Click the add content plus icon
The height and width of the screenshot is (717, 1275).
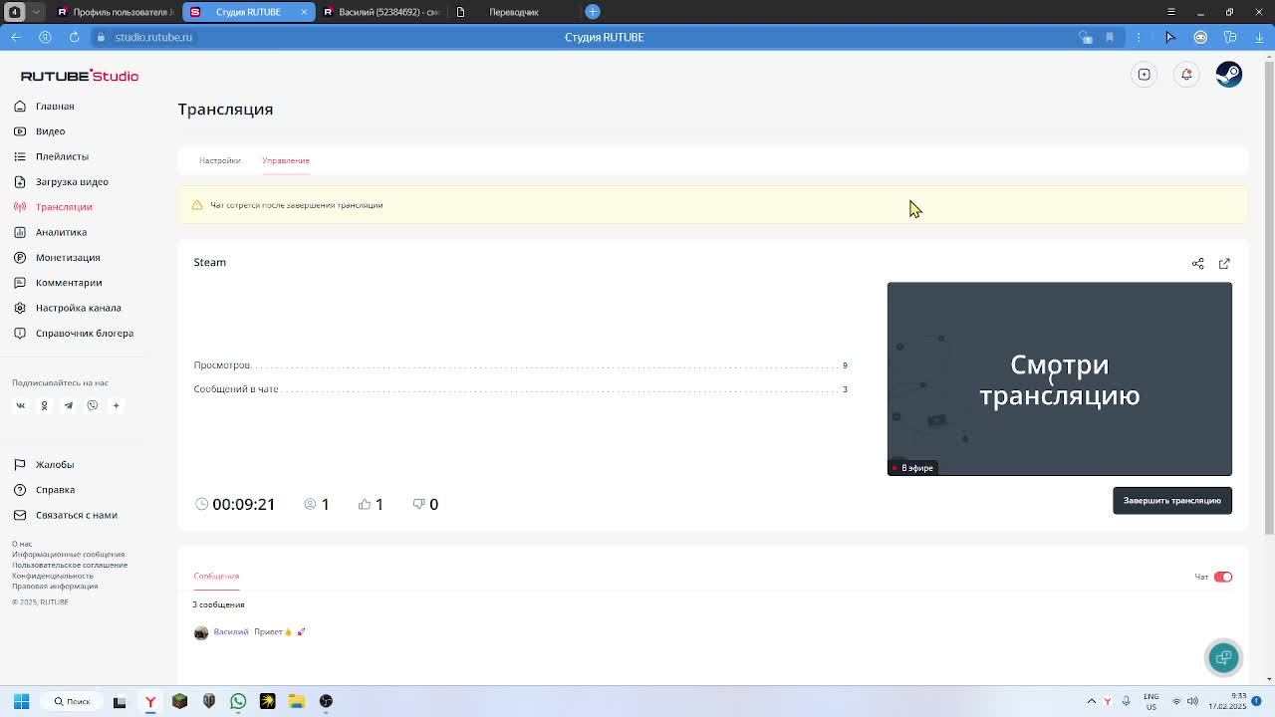pos(1145,75)
